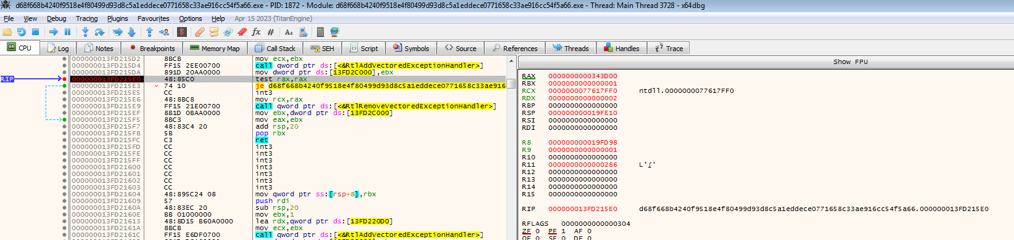Restart the debugged program
The image size is (1014, 240).
[22, 32]
